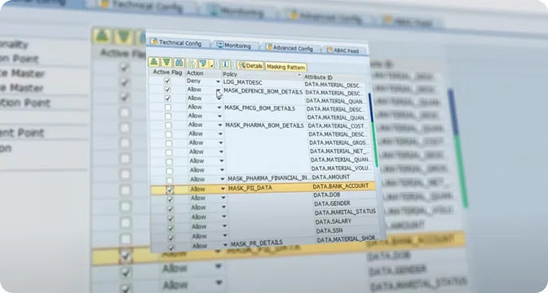The image size is (548, 293).
Task: Click the blue information icon
Action: [225, 63]
